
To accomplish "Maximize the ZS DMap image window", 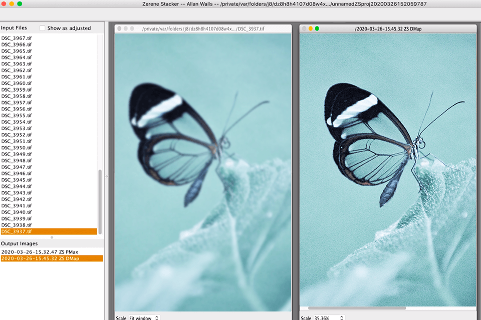I will pyautogui.click(x=317, y=28).
